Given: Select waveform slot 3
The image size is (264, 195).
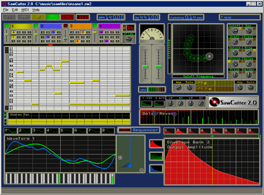Looking at the screenshot, I should 38,131.
